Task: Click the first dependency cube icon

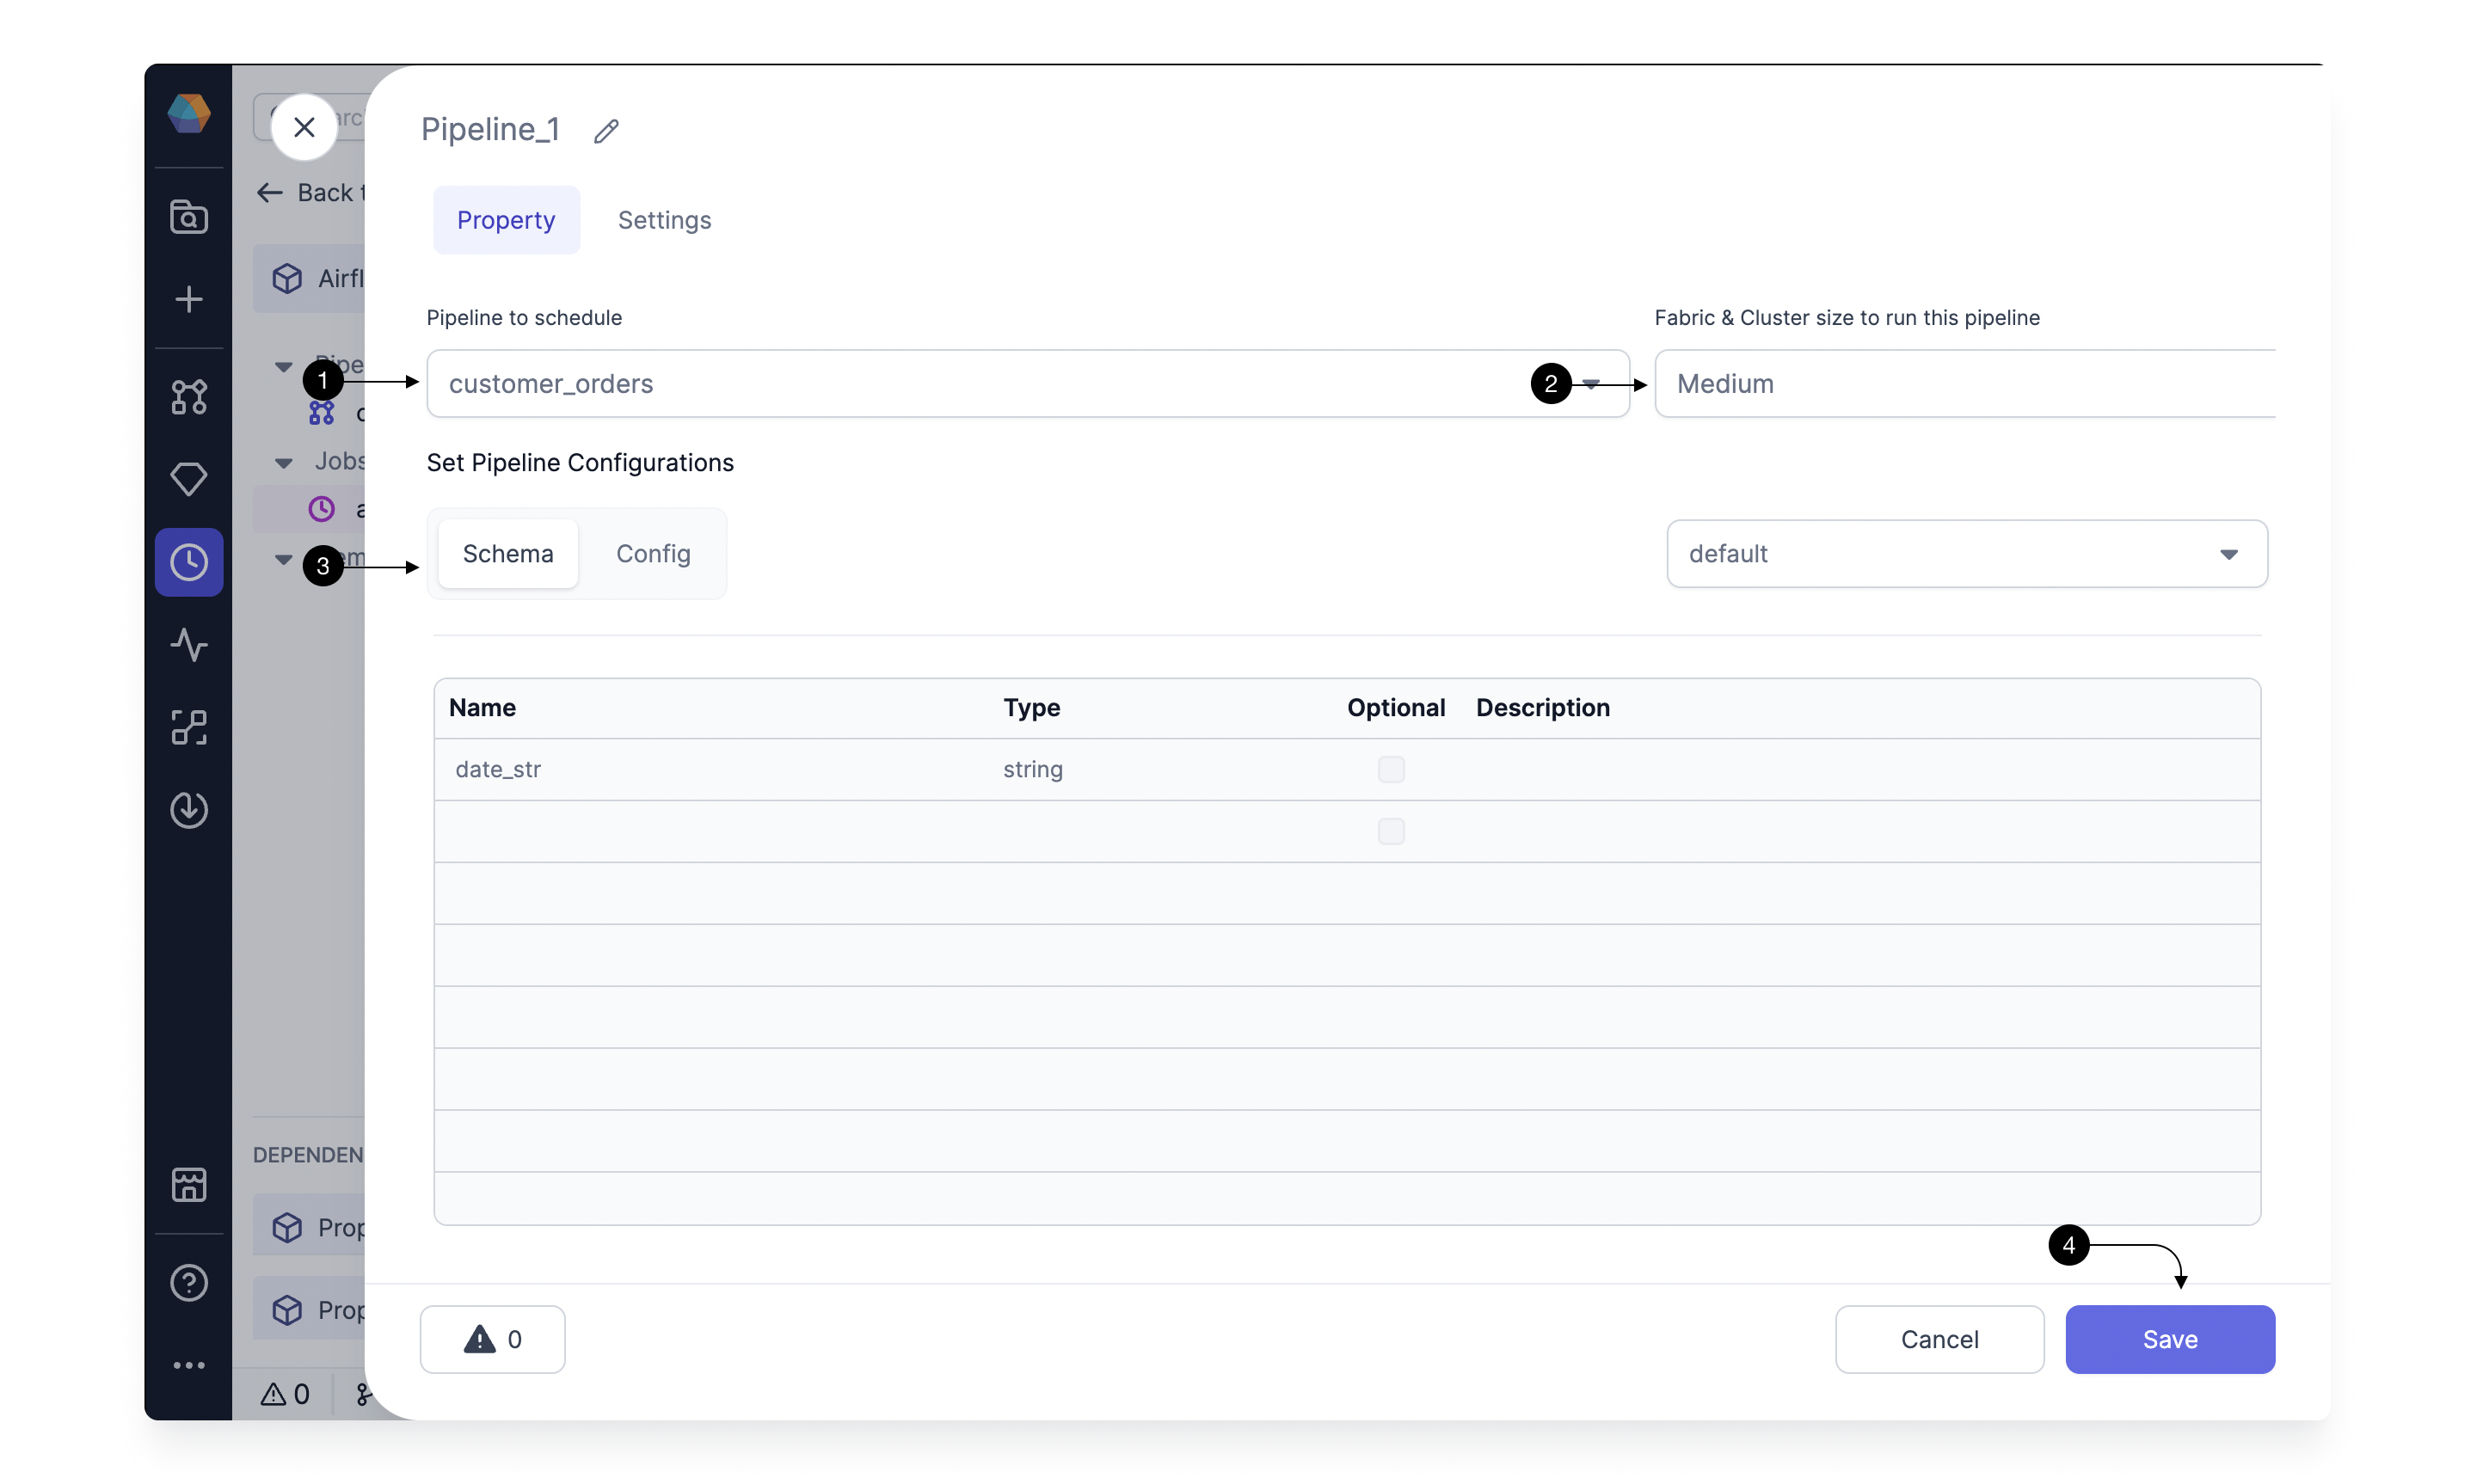Action: tap(287, 1227)
